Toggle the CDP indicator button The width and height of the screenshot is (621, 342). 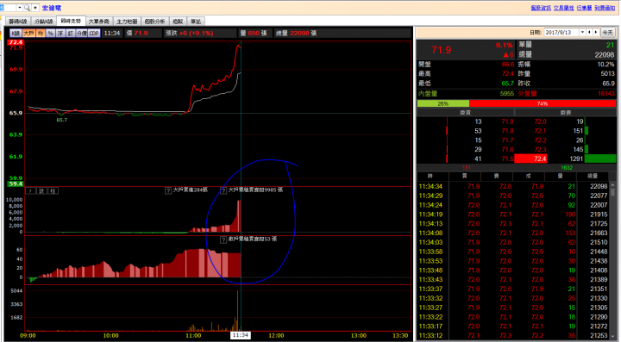tap(94, 34)
